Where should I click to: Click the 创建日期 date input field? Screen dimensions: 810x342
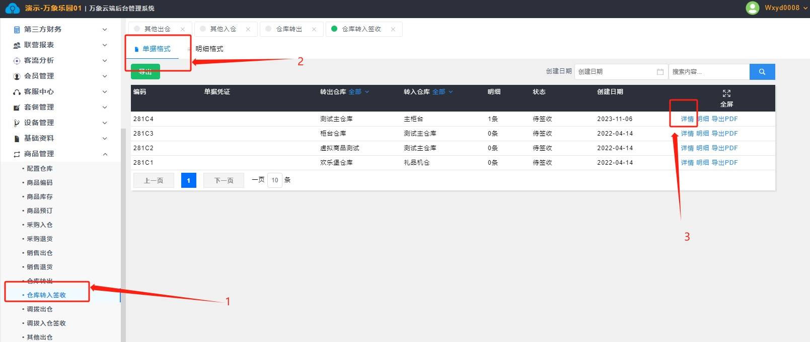[621, 72]
